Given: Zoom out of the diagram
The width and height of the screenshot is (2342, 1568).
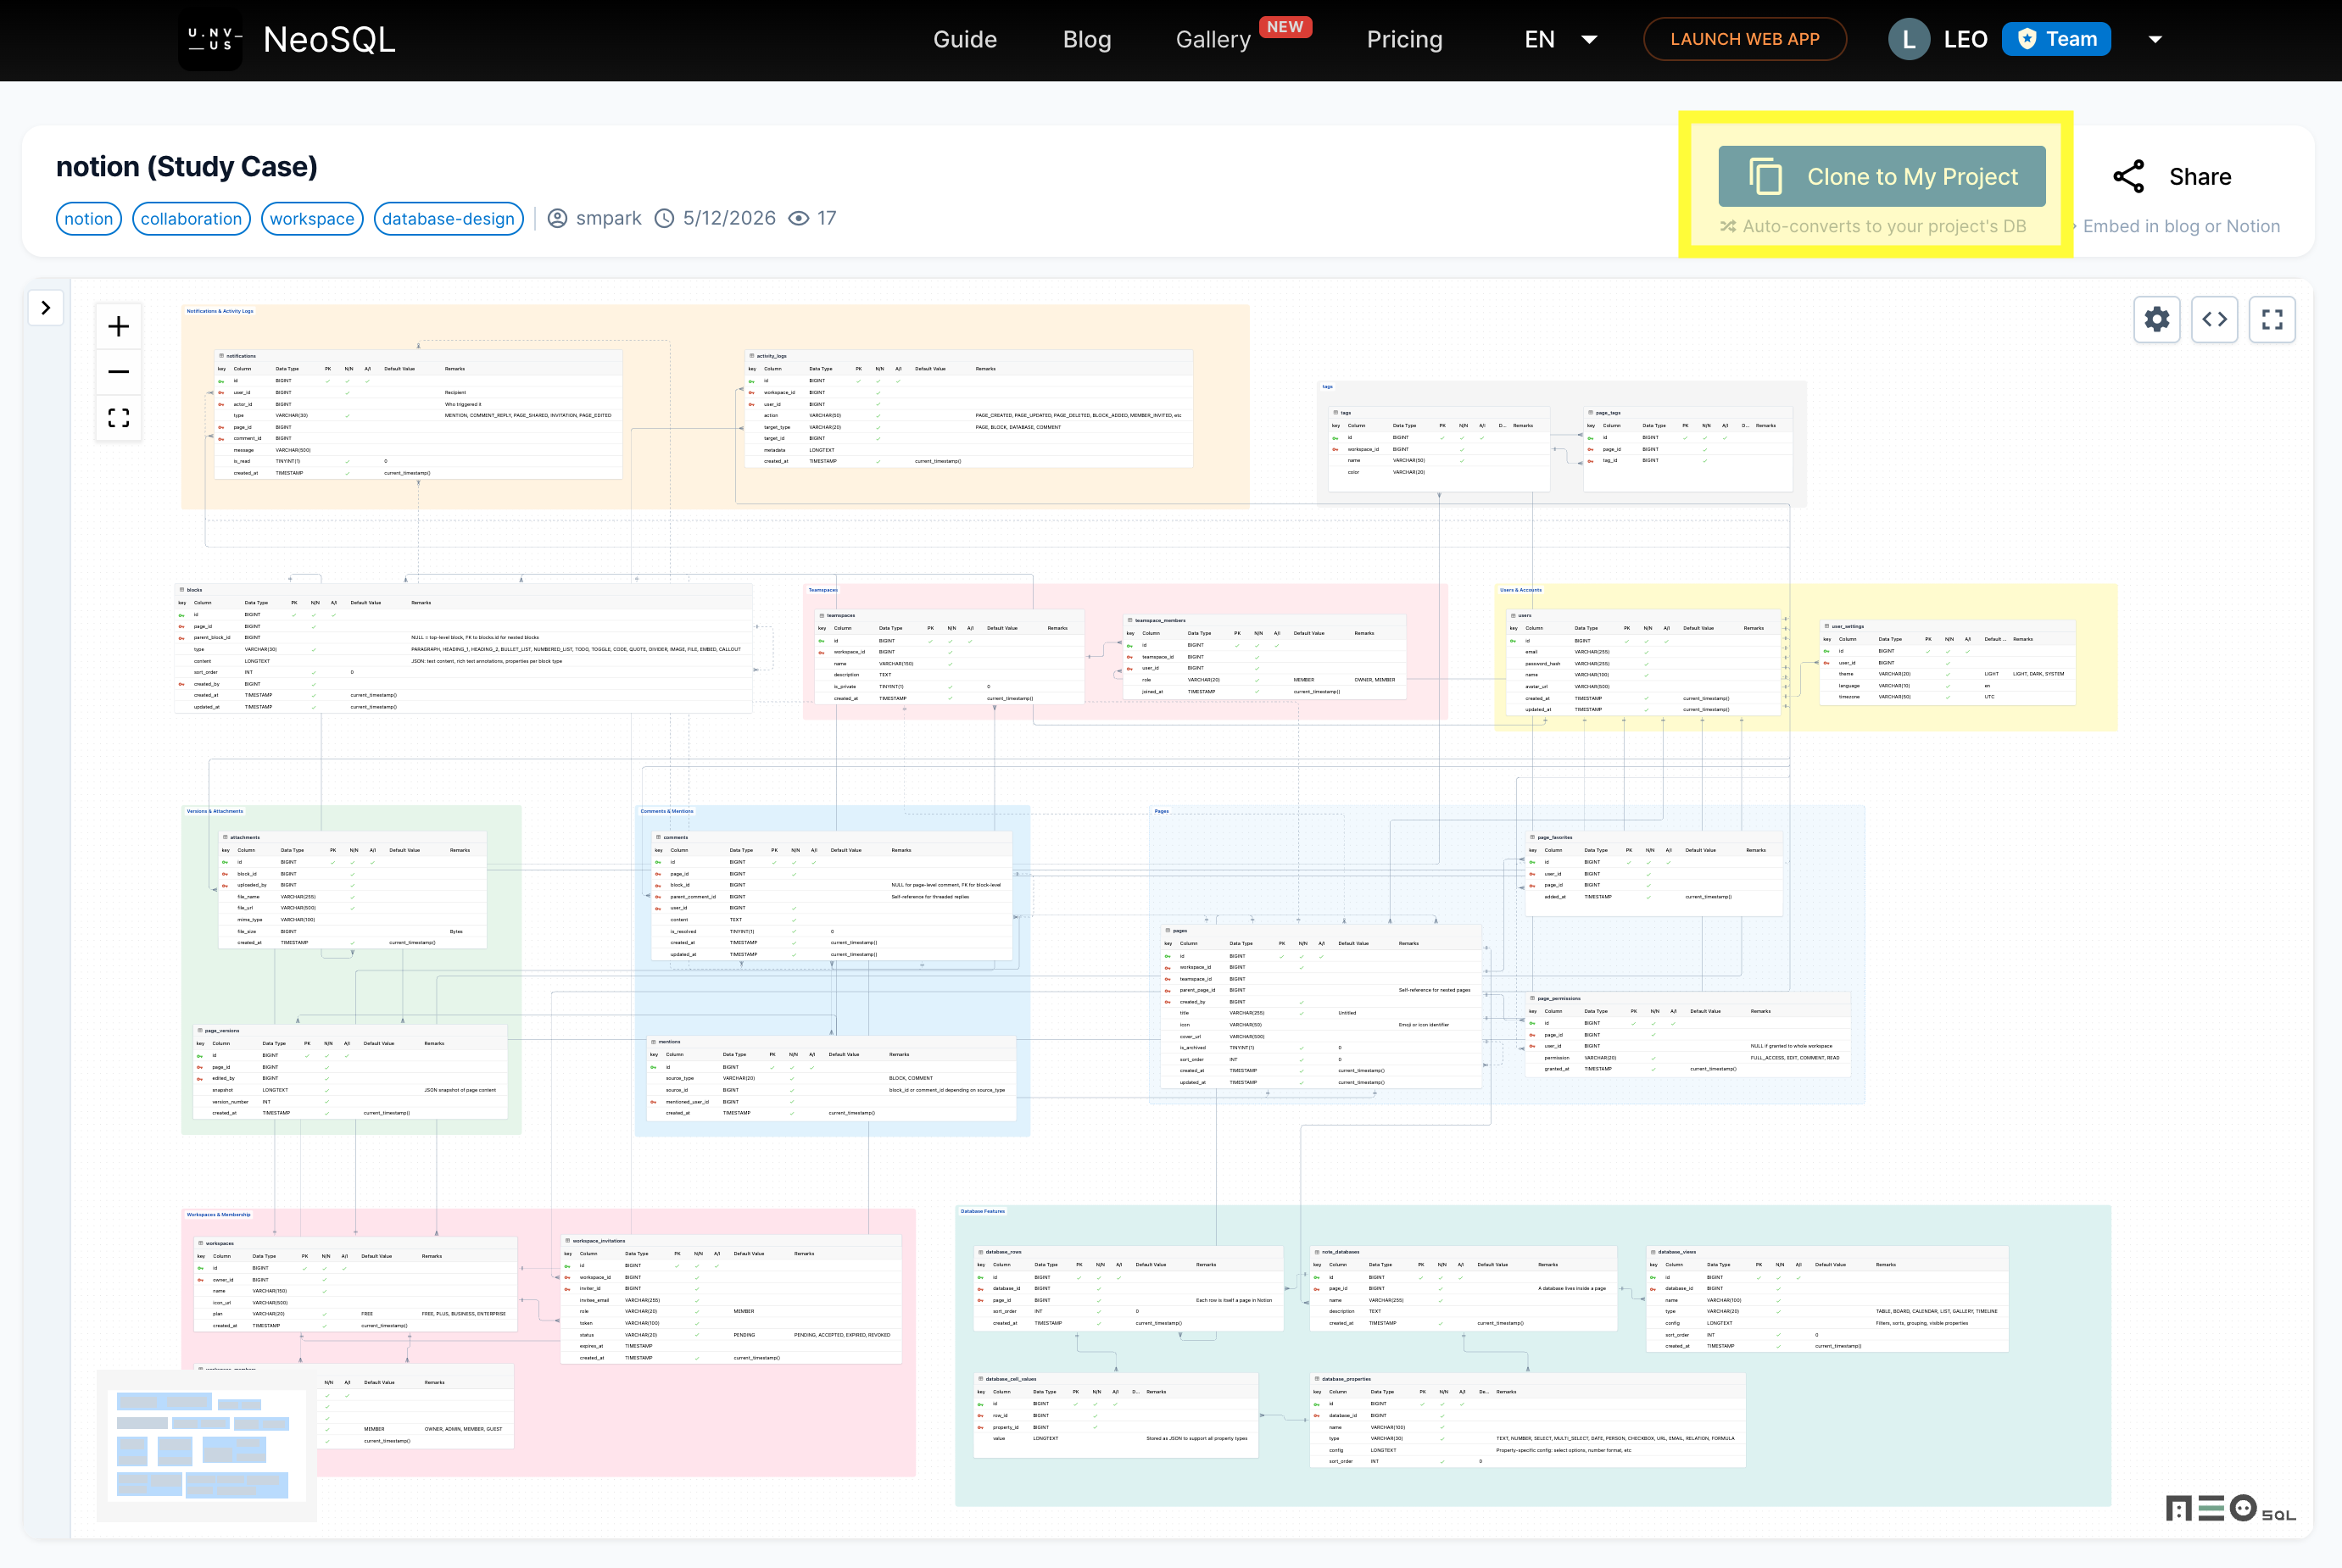Looking at the screenshot, I should point(118,372).
